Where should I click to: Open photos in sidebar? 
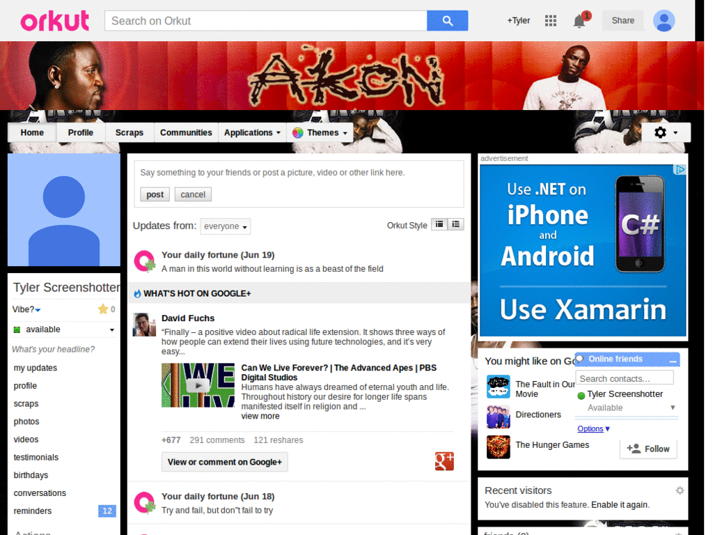click(26, 421)
